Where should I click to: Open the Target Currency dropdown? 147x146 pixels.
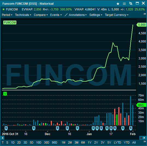117,15
